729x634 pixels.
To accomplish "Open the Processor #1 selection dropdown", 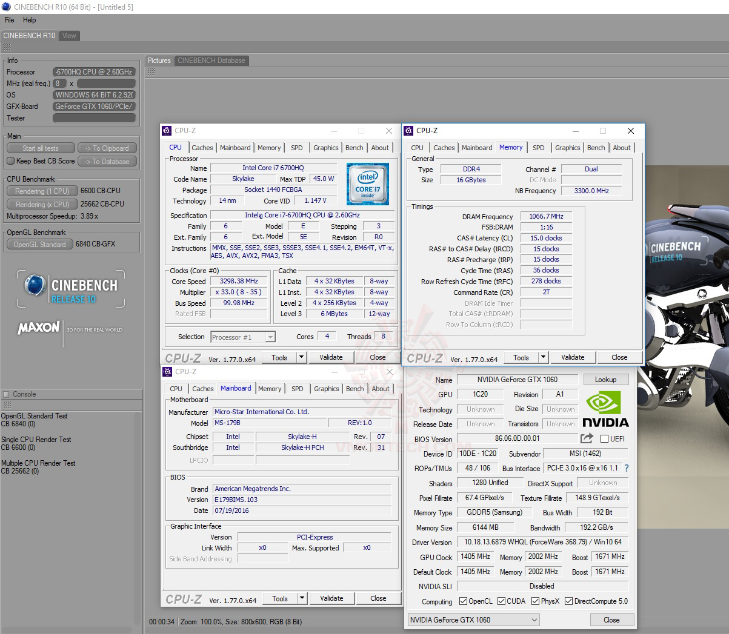I will (243, 337).
